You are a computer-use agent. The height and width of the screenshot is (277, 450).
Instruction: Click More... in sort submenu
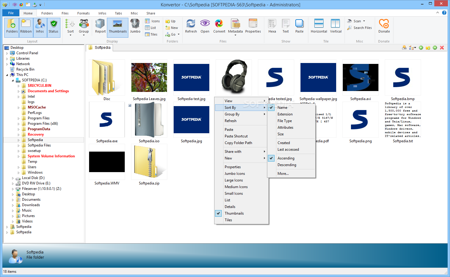pos(291,174)
